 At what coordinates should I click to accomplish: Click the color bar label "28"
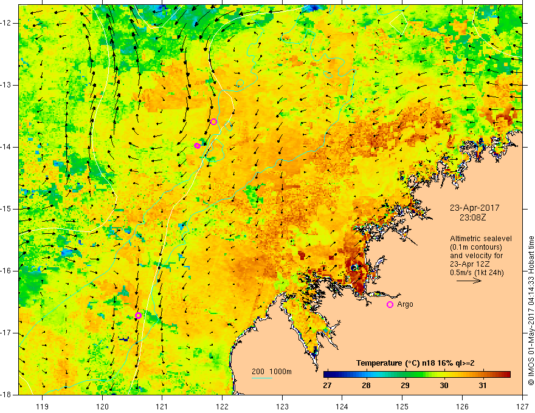366,386
